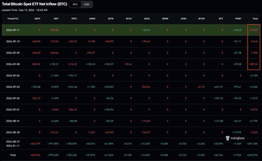Select the 2026-09-01 date row label
Image resolution: width=262 pixels, height=161 pixels.
pyautogui.click(x=13, y=109)
